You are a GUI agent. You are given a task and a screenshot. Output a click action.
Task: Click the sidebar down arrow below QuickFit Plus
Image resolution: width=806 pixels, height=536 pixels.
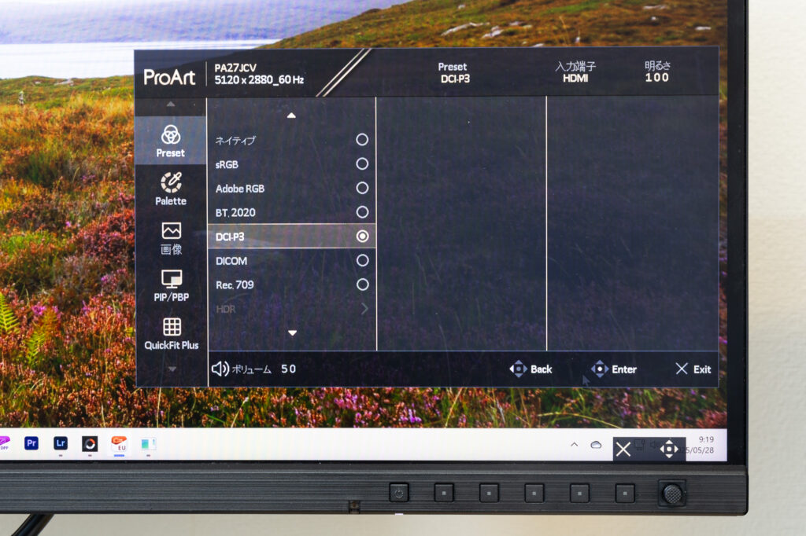(x=172, y=369)
